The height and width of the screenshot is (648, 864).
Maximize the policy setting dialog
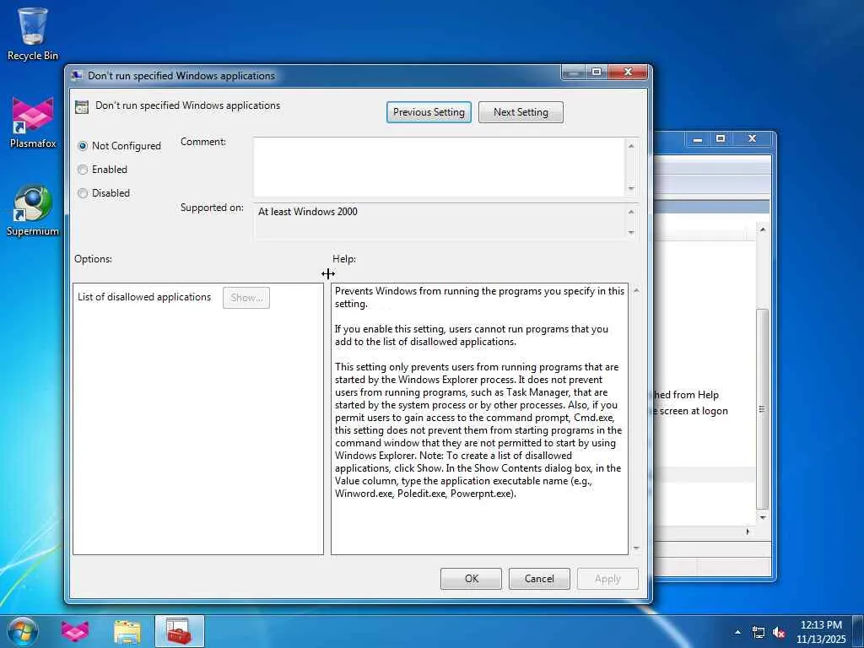[597, 73]
